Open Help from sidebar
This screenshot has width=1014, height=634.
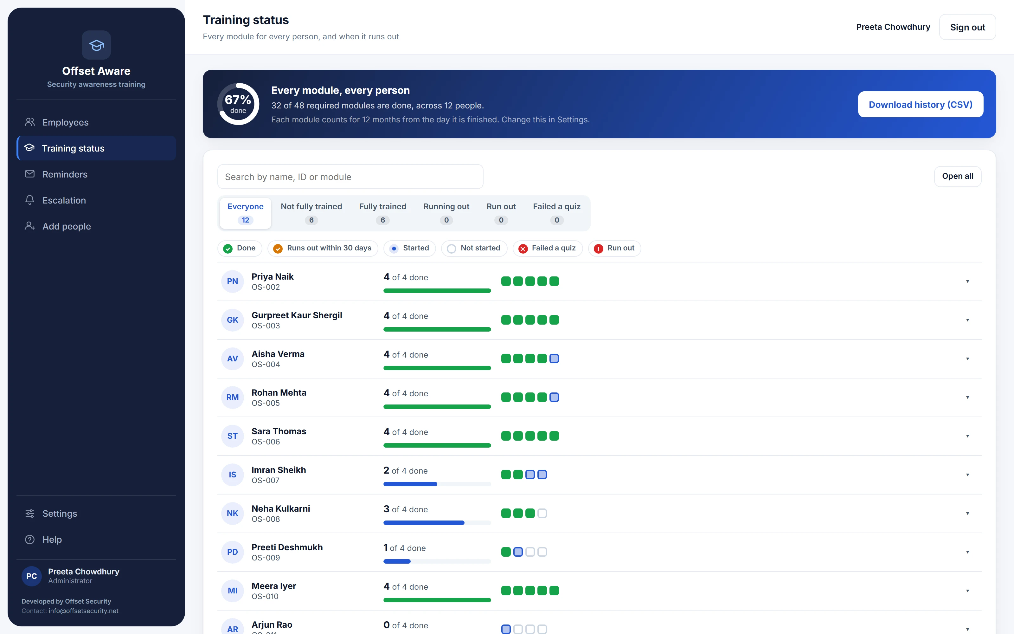[96, 539]
